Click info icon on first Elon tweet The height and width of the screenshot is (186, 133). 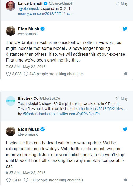[126, 74]
